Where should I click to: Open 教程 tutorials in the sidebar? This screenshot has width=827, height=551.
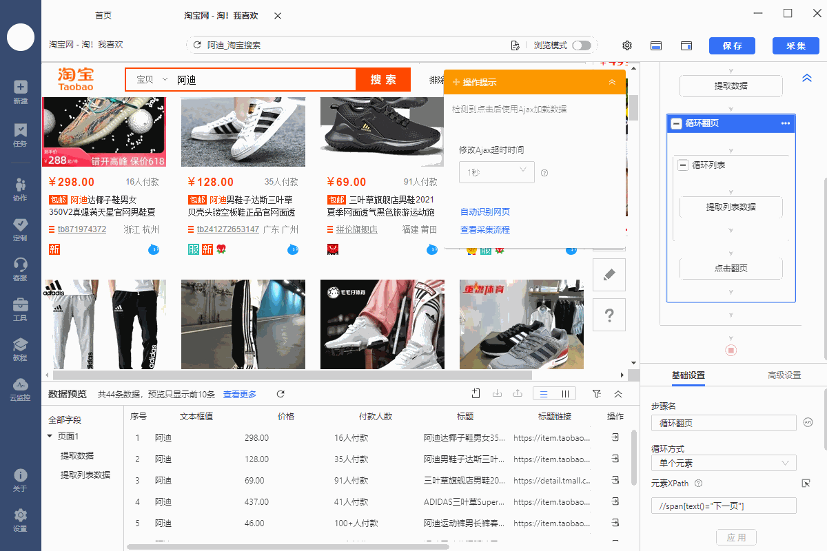[x=20, y=349]
